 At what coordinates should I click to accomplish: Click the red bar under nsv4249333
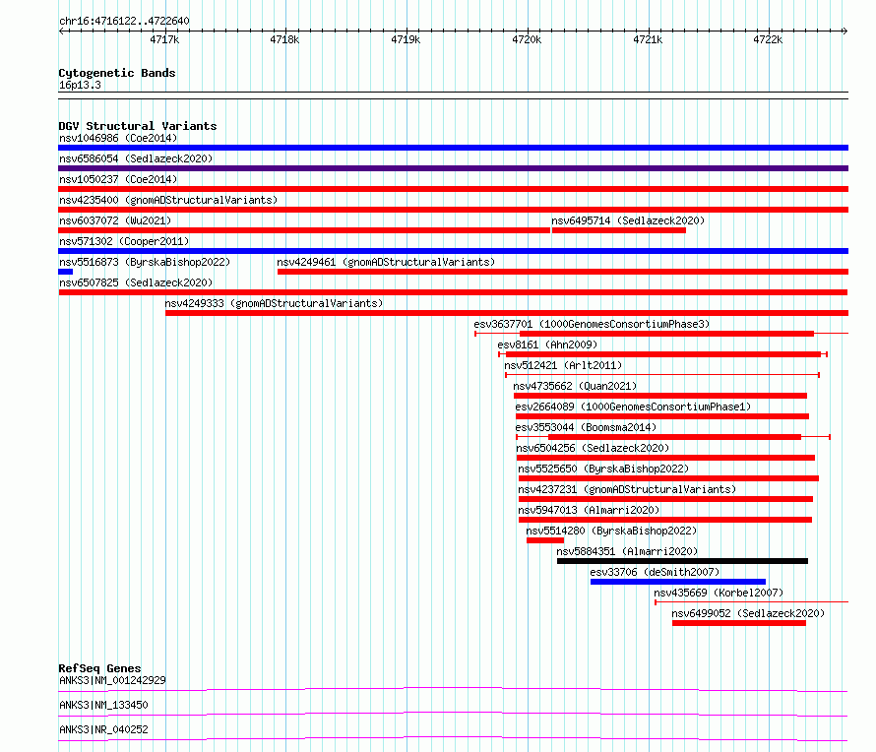click(507, 313)
